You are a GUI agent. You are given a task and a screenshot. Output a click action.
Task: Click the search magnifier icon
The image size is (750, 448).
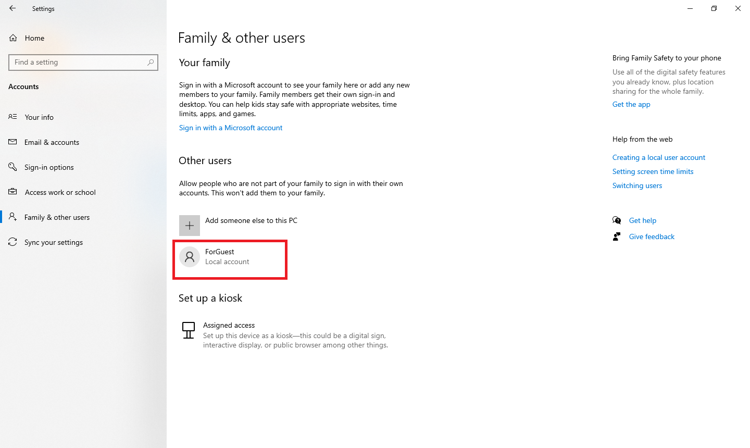tap(151, 62)
